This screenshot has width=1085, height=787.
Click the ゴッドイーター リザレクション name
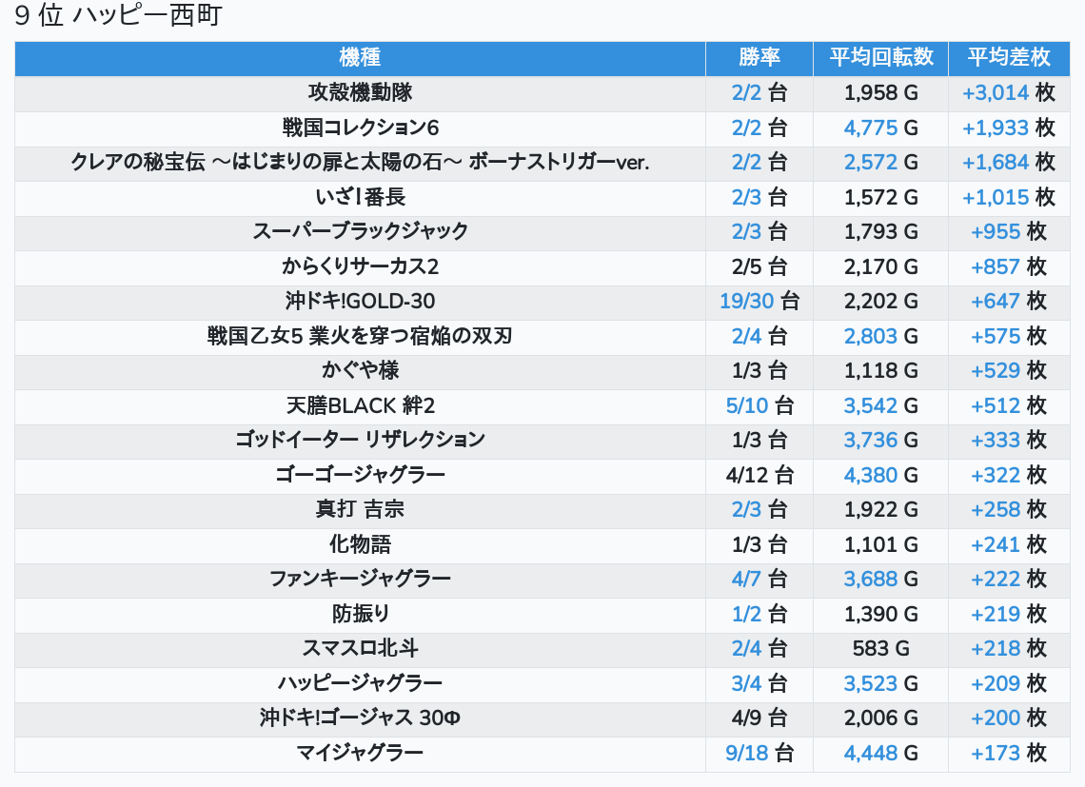point(360,440)
